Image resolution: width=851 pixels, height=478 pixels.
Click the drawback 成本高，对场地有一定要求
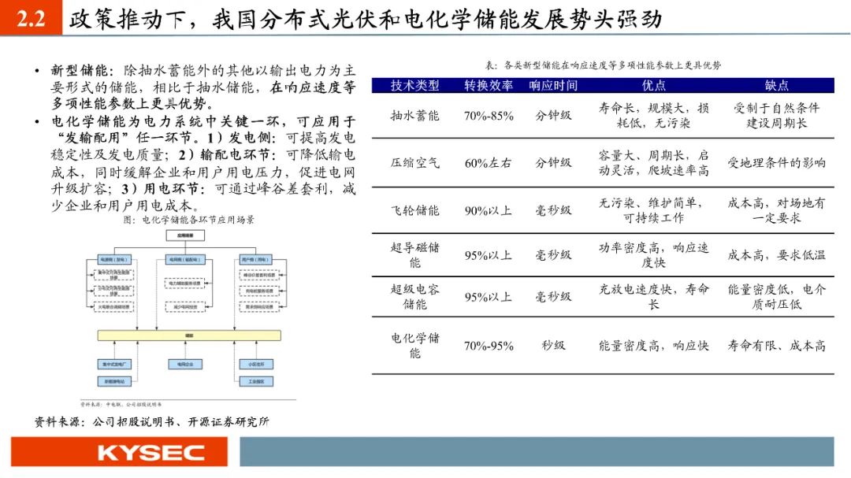tap(777, 210)
